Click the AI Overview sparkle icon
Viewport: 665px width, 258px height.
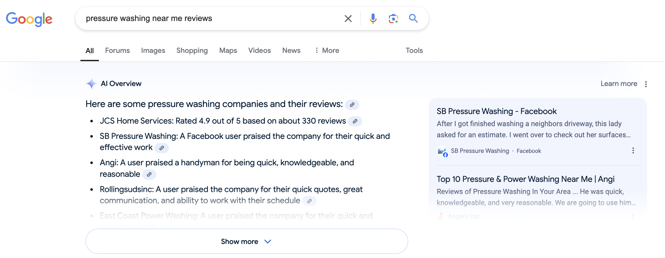[91, 84]
